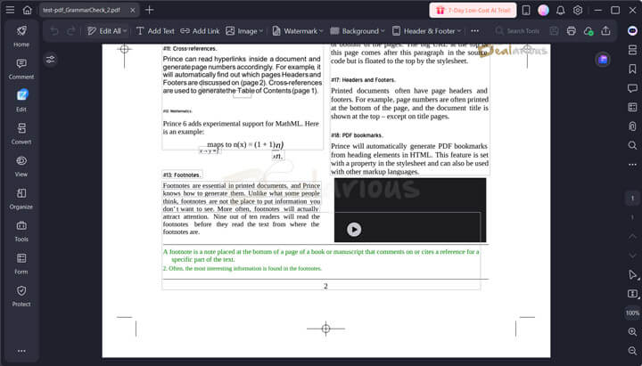Select the #17: Headers and Footers heading
Image resolution: width=642 pixels, height=366 pixels.
click(363, 80)
